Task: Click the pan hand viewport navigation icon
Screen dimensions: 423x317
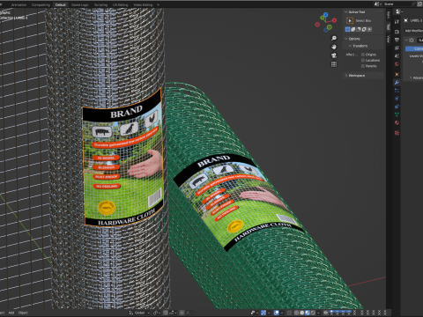Action: [x=334, y=47]
